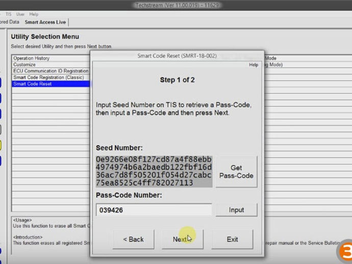Open the Help menu in menu bar
This screenshot has height=264, width=352.
tap(34, 14)
